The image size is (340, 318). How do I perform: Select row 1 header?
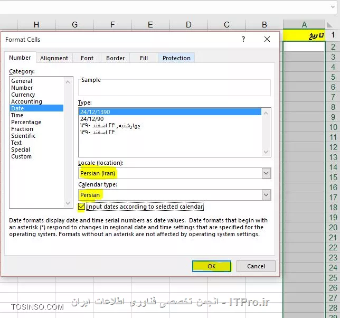pos(333,35)
